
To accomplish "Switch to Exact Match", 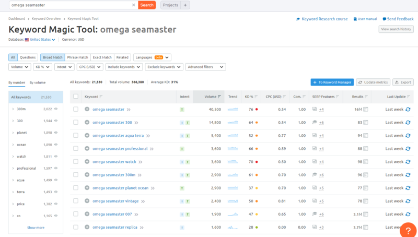I will click(102, 57).
